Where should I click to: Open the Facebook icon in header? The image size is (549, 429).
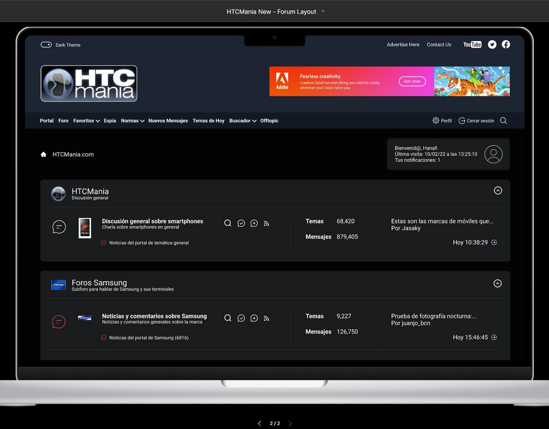coord(506,44)
